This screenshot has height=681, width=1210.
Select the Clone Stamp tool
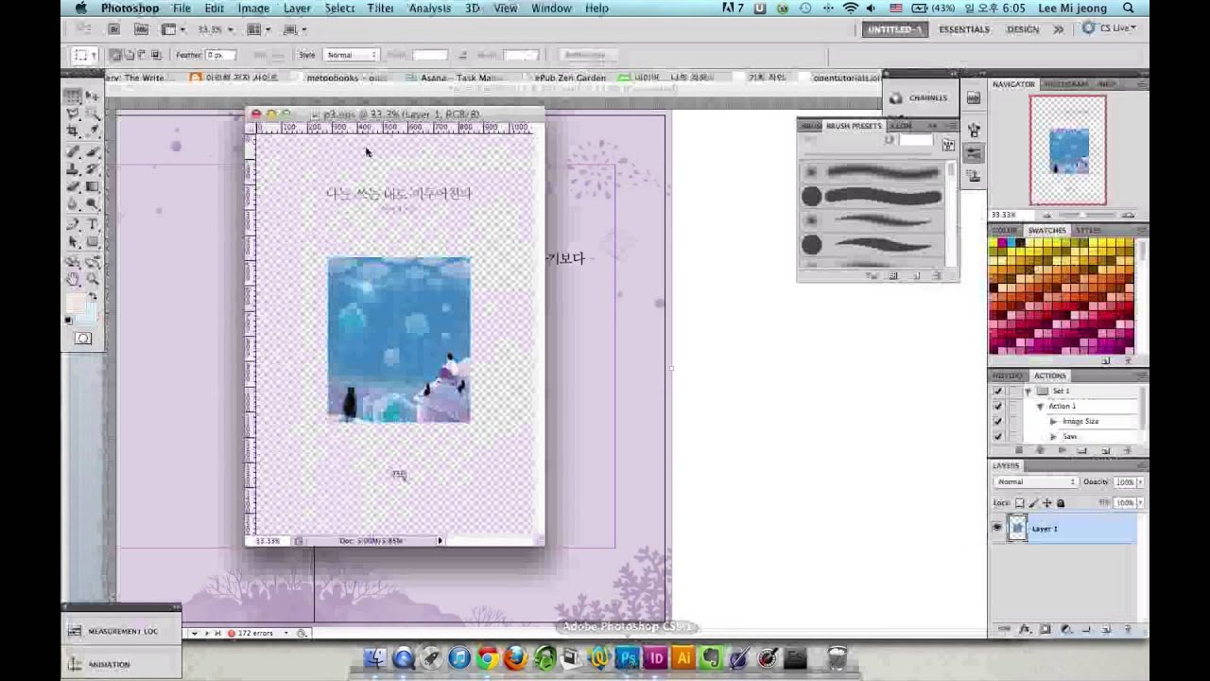click(72, 168)
